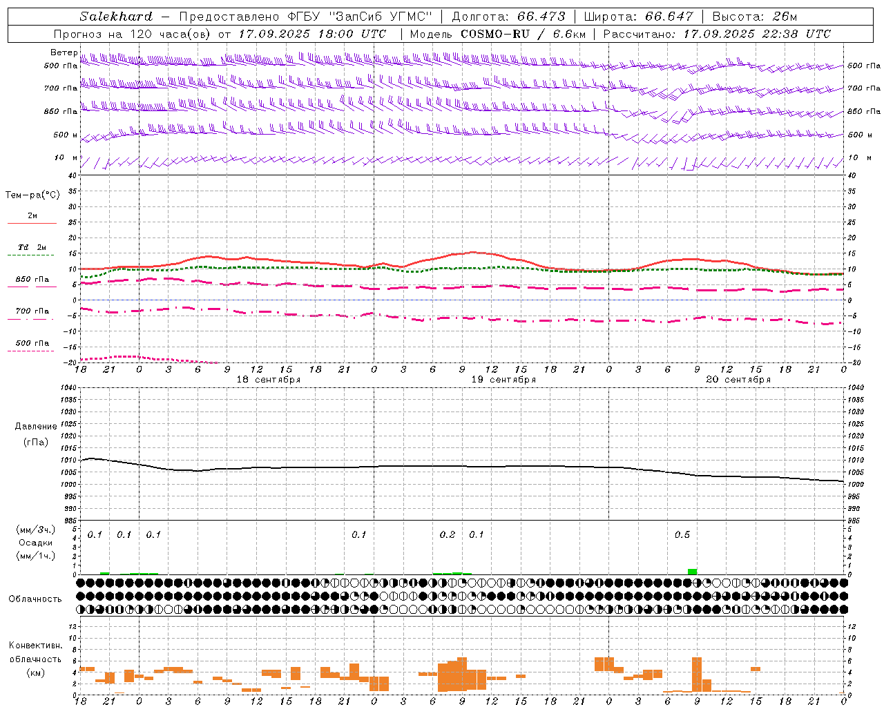Click 'Рассчитано: 17.09.2025 22:38 UTC' text
Screen dimensions: 884x707
click(717, 34)
